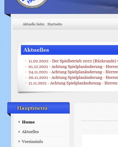Open the 01.12.2021 Spielplanänderung news link
The height and width of the screenshot is (147, 118).
pyautogui.click(x=73, y=67)
